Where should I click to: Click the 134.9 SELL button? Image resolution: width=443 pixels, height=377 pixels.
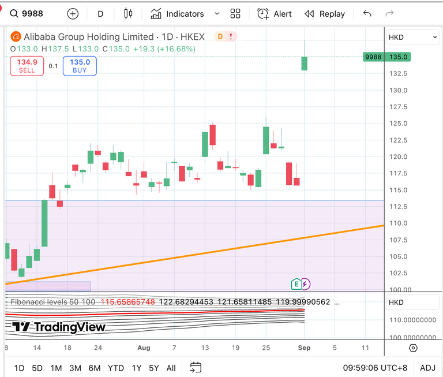[x=27, y=66]
